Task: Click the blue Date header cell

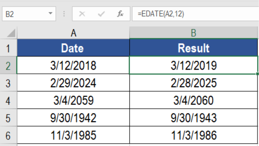Action: [73, 48]
